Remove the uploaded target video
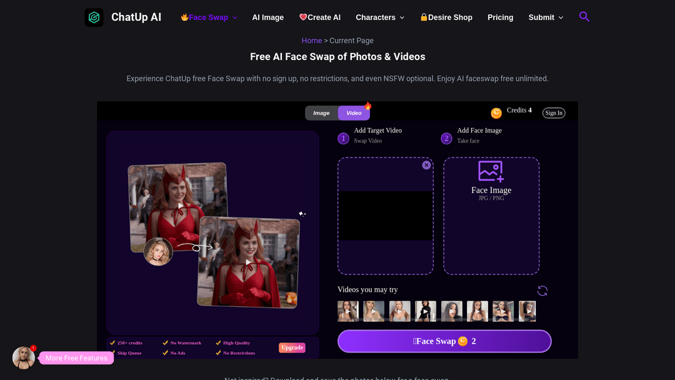Screen dimensions: 675x380 (426, 165)
